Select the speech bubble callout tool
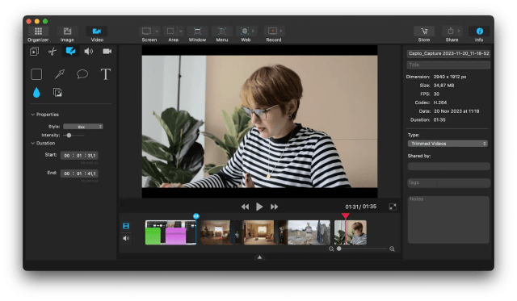 click(x=82, y=74)
